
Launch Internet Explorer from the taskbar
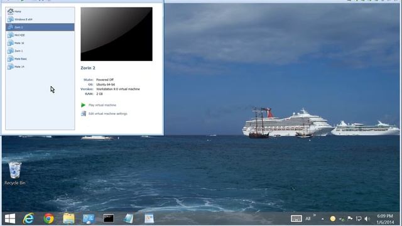coord(28,218)
